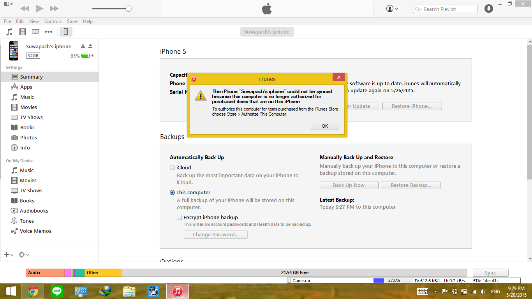
Task: Show more libraries with the ellipsis icon
Action: (48, 32)
